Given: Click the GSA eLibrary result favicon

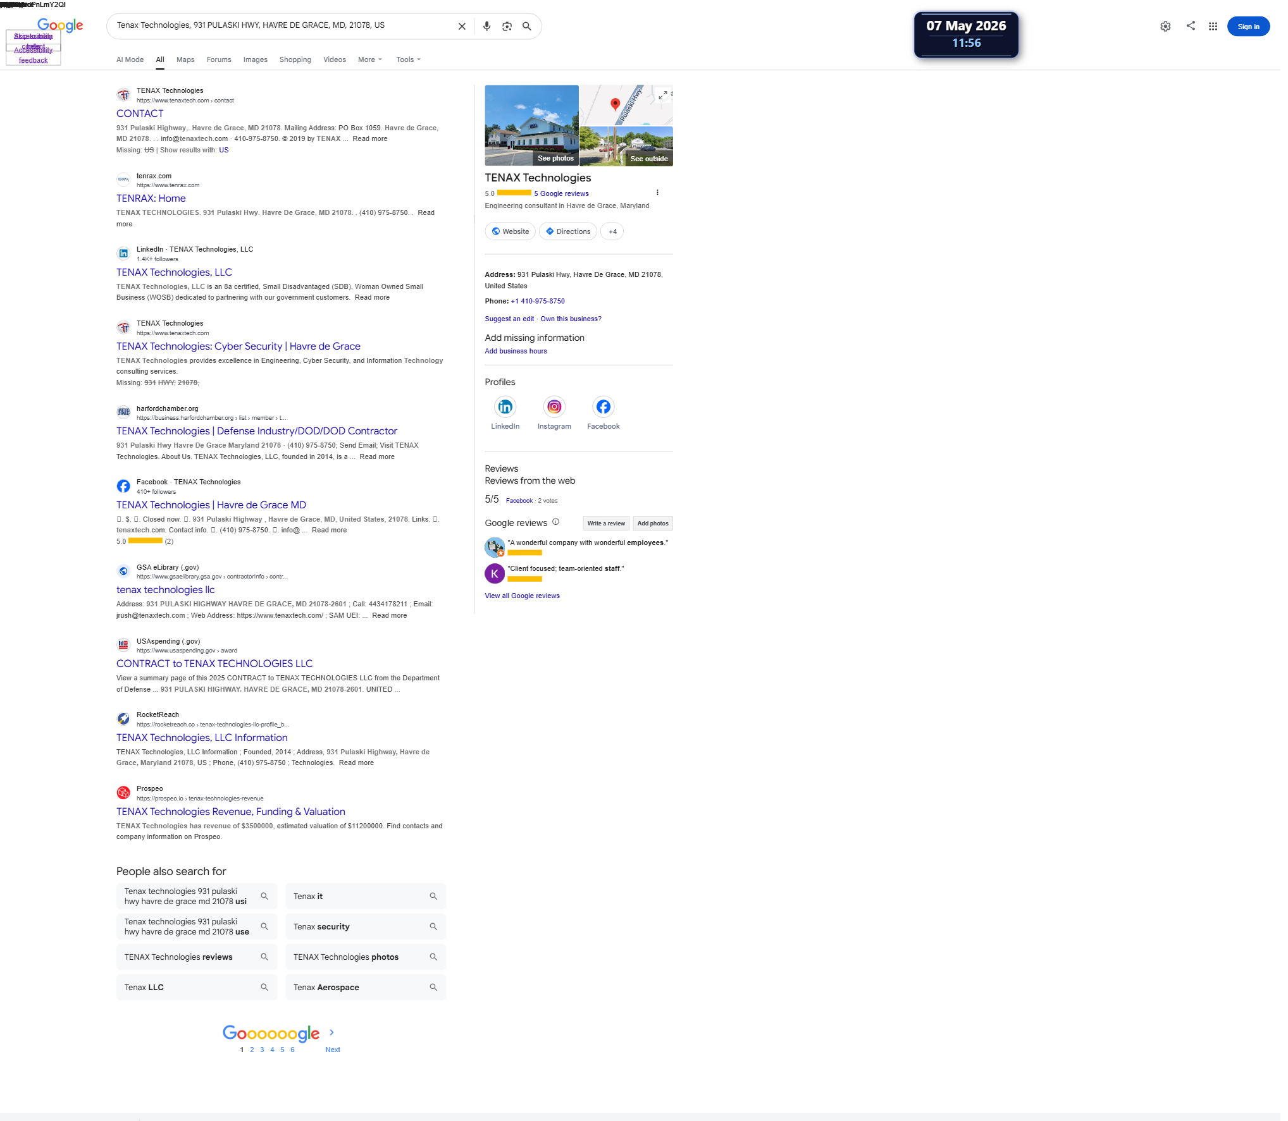Looking at the screenshot, I should click(x=123, y=572).
